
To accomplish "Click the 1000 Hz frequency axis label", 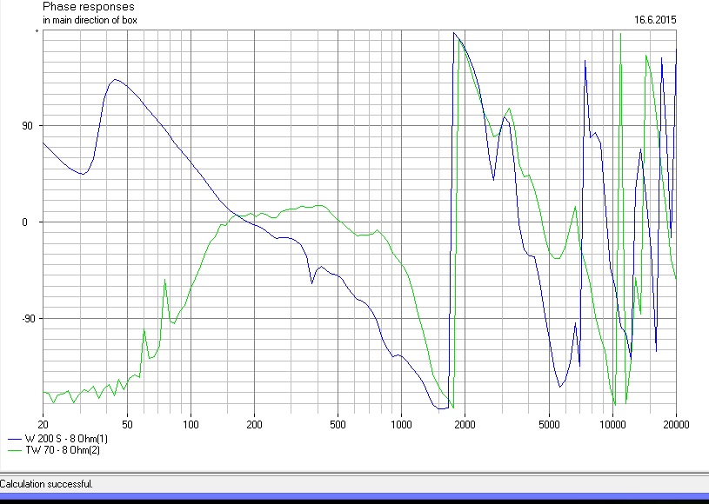I will tap(402, 425).
